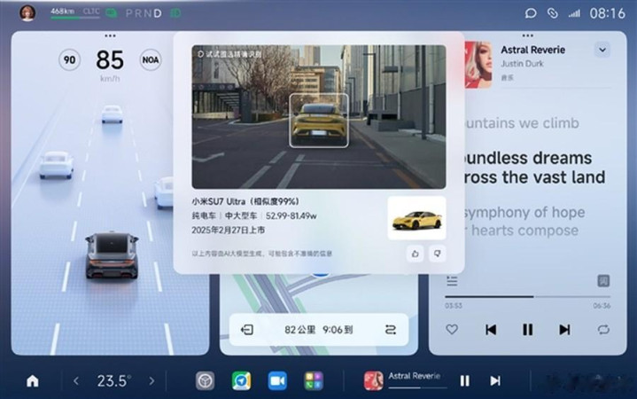This screenshot has width=637, height=399.
Task: Tap the green icon beside CLTC
Action: point(112,13)
